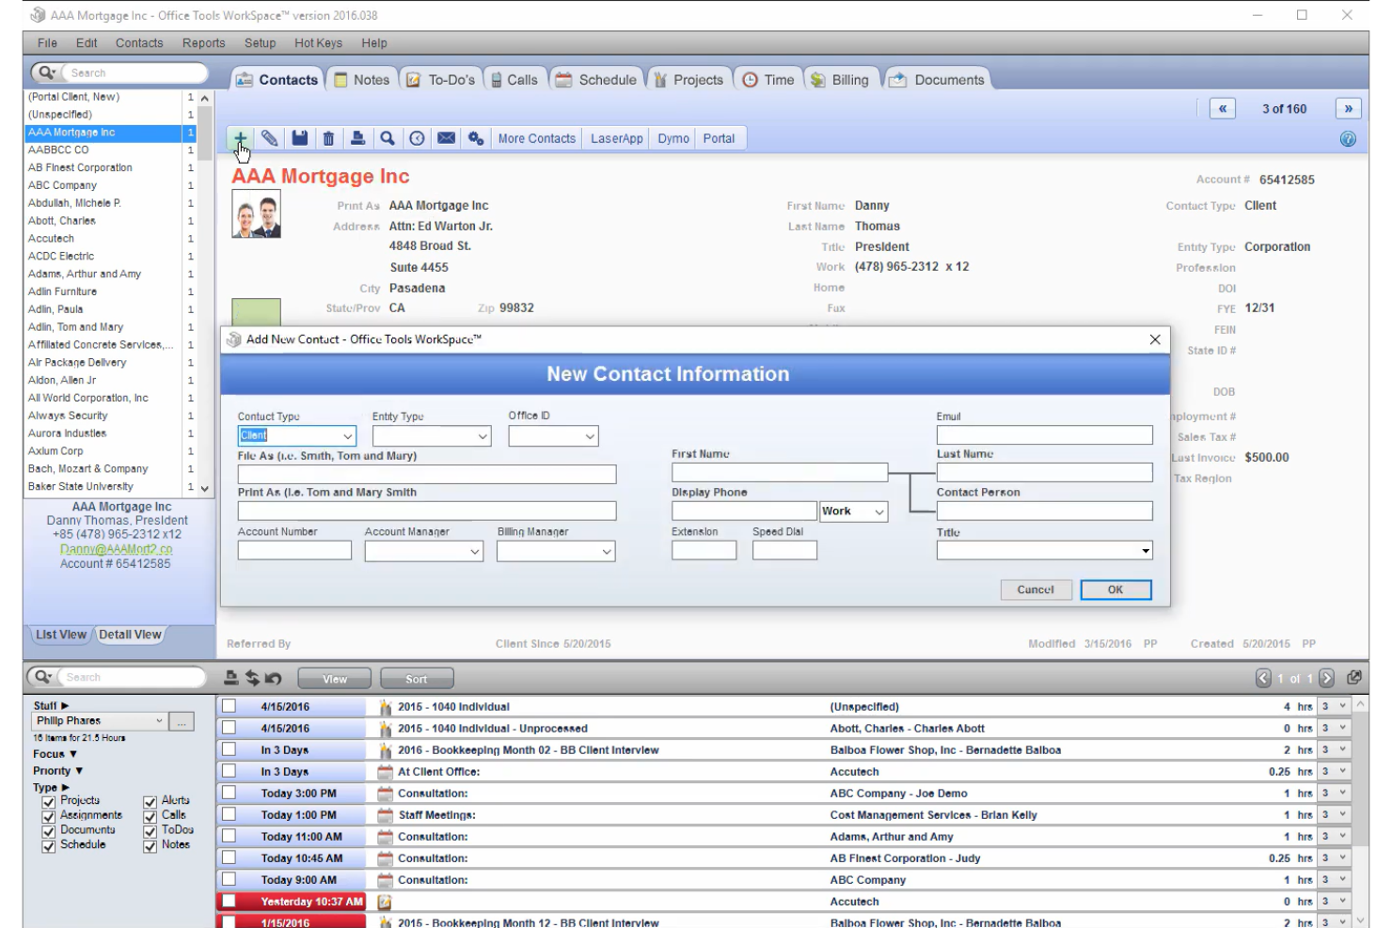The width and height of the screenshot is (1392, 928).
Task: Click the note icon in Yesterday 10:37 AM row
Action: point(385,902)
